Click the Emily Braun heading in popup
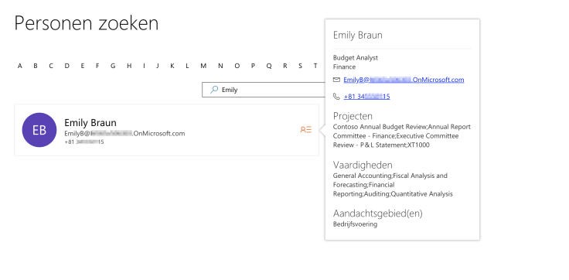Viewport: 569px width, 280px height. click(x=357, y=36)
